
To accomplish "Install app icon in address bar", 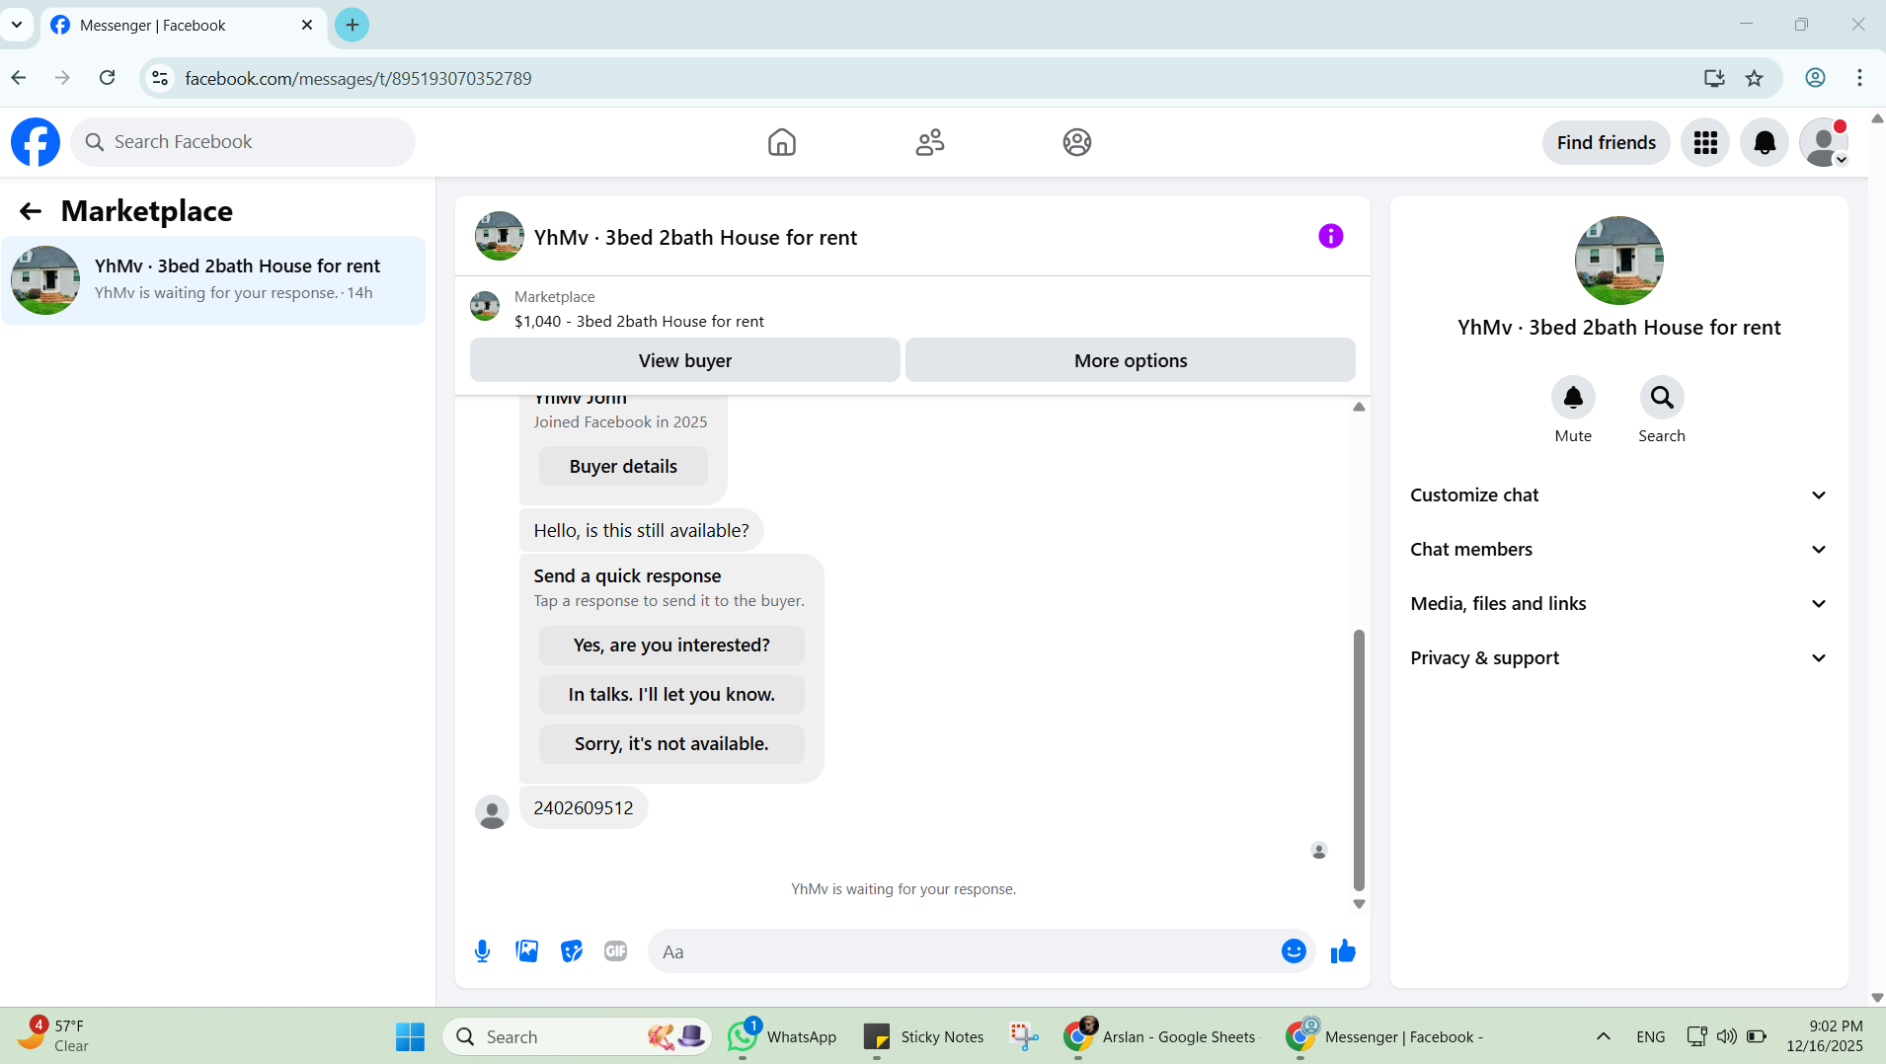I will 1714,78.
